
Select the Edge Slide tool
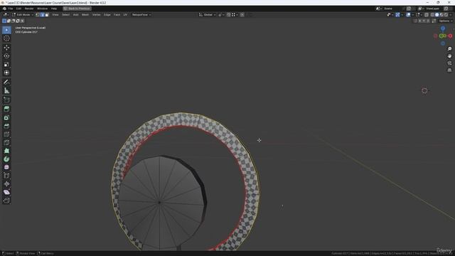pyautogui.click(x=6, y=176)
